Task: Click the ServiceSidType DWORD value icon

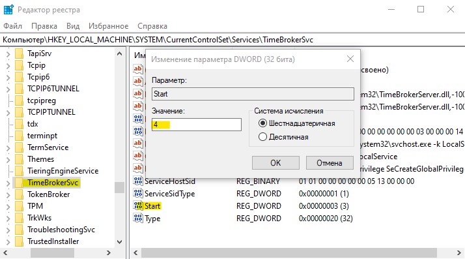Action: tap(138, 193)
